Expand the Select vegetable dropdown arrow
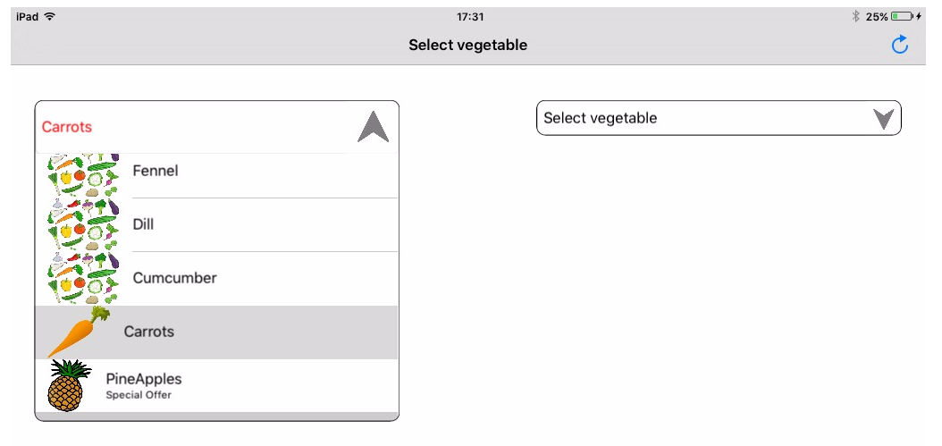942x446 pixels. click(883, 118)
